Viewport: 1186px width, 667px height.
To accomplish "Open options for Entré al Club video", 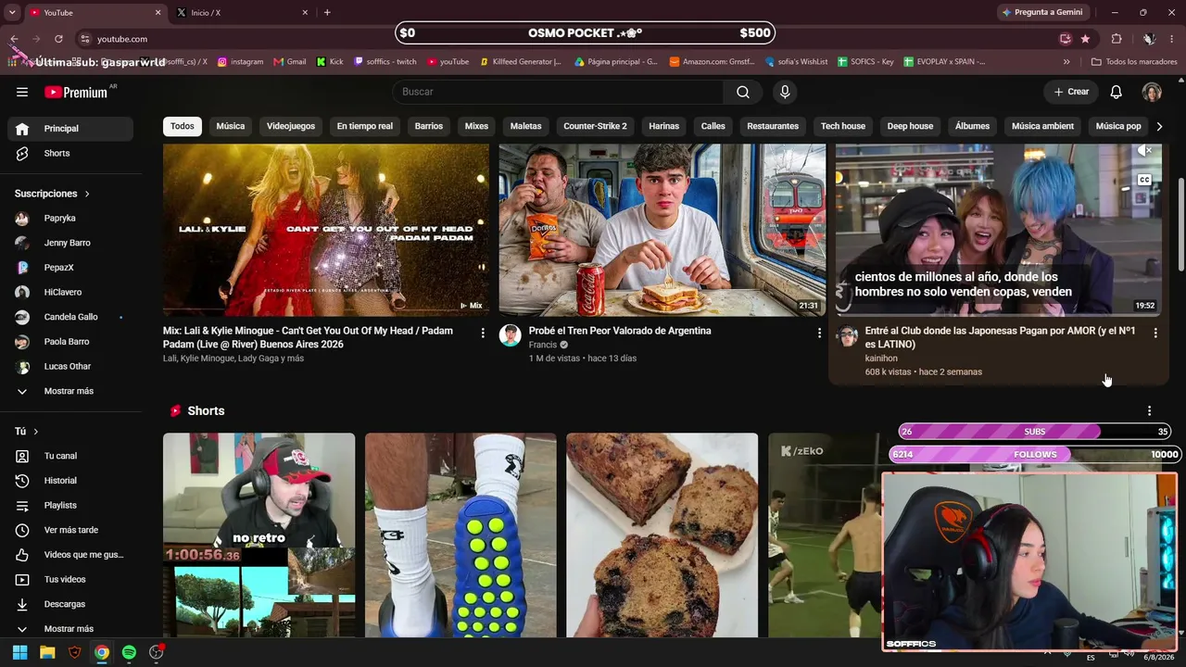I will pyautogui.click(x=1155, y=333).
